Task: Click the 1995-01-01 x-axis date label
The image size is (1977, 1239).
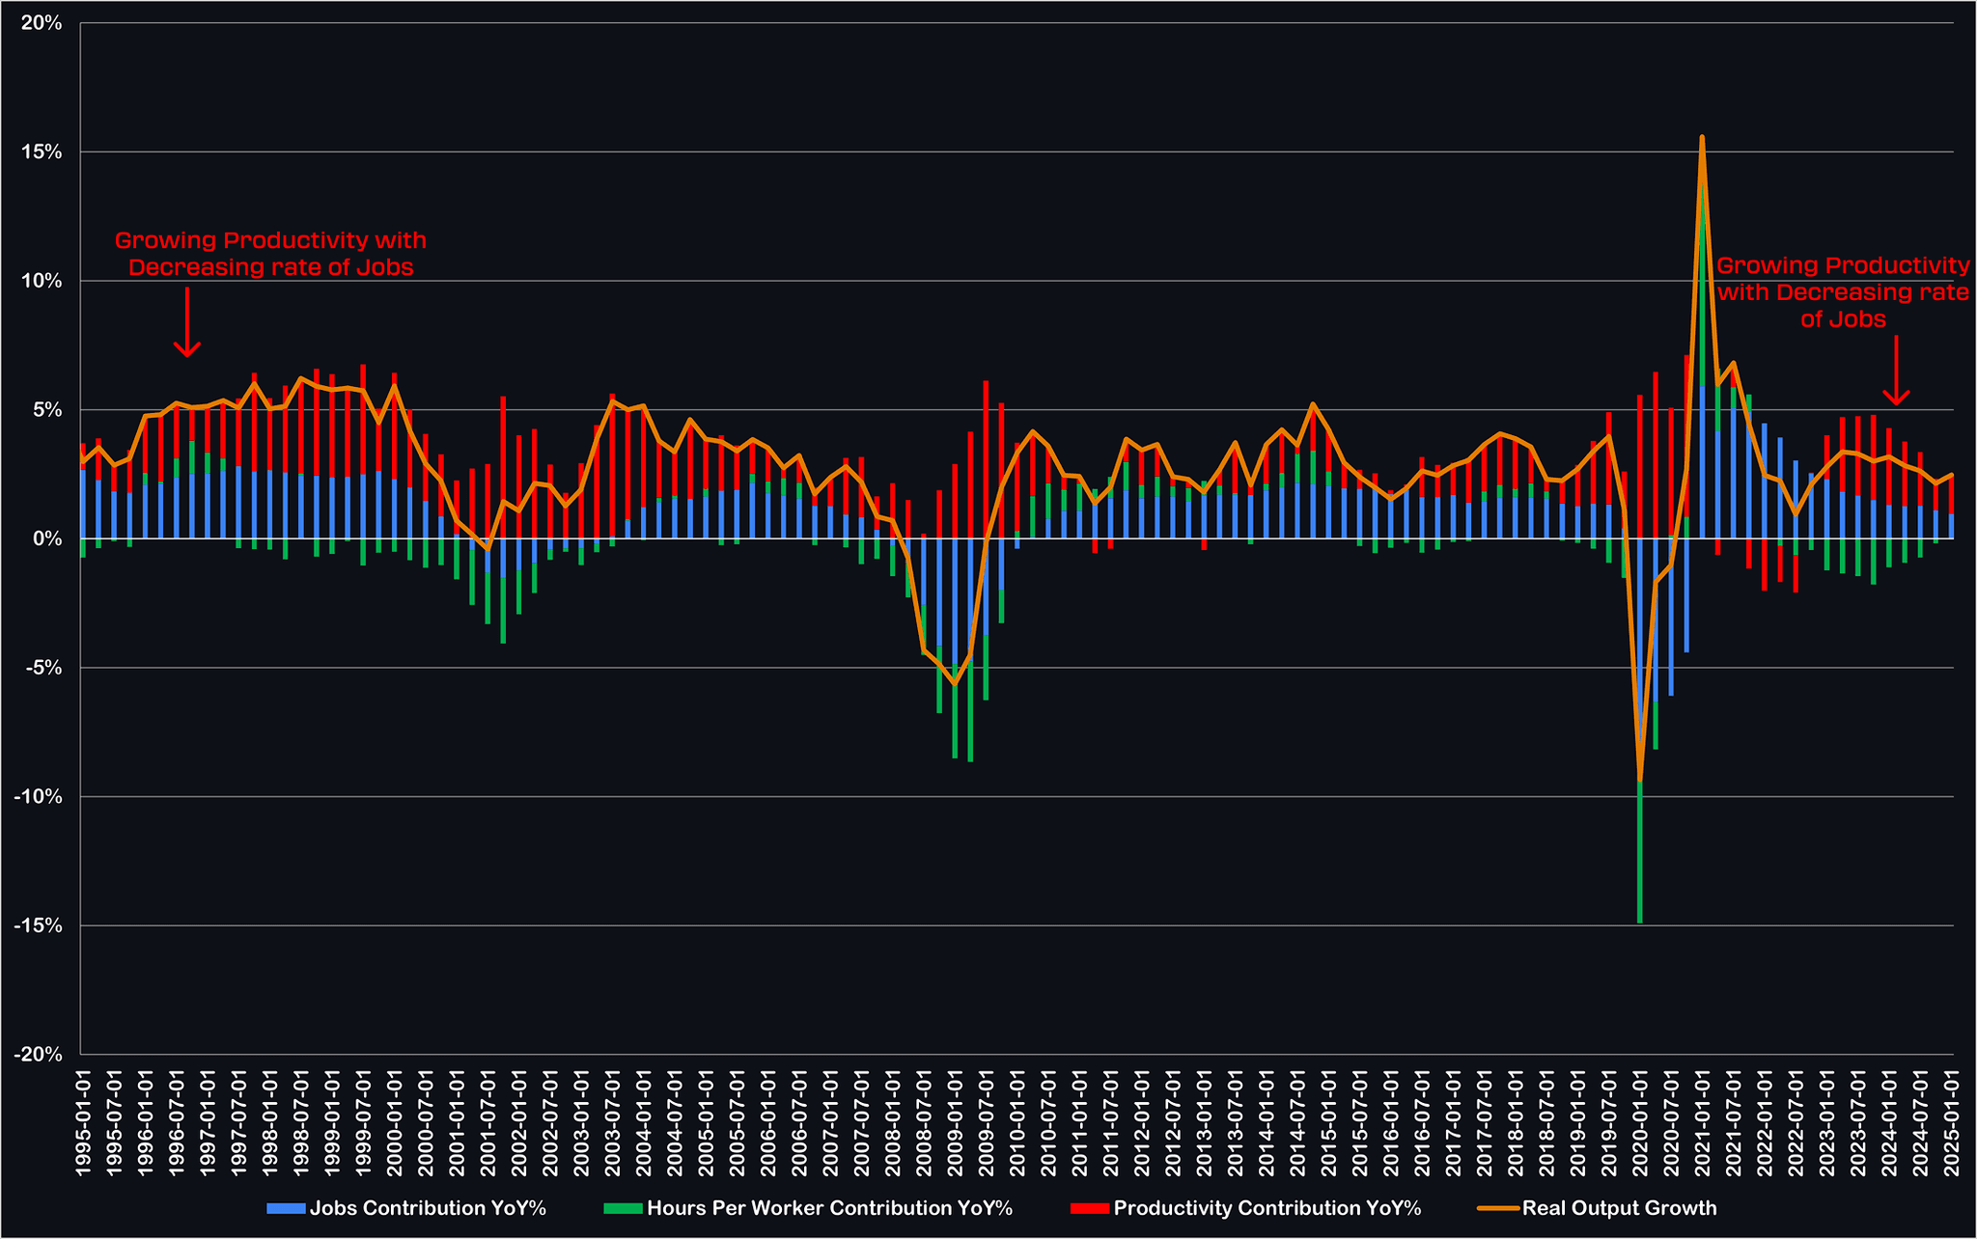Action: [x=84, y=1122]
